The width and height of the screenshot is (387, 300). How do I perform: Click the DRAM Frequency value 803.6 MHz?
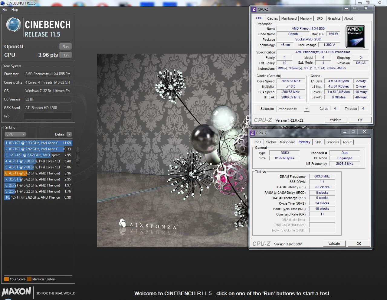point(322,176)
